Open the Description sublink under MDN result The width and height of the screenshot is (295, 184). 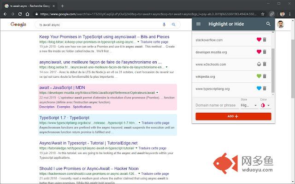pos(47,107)
